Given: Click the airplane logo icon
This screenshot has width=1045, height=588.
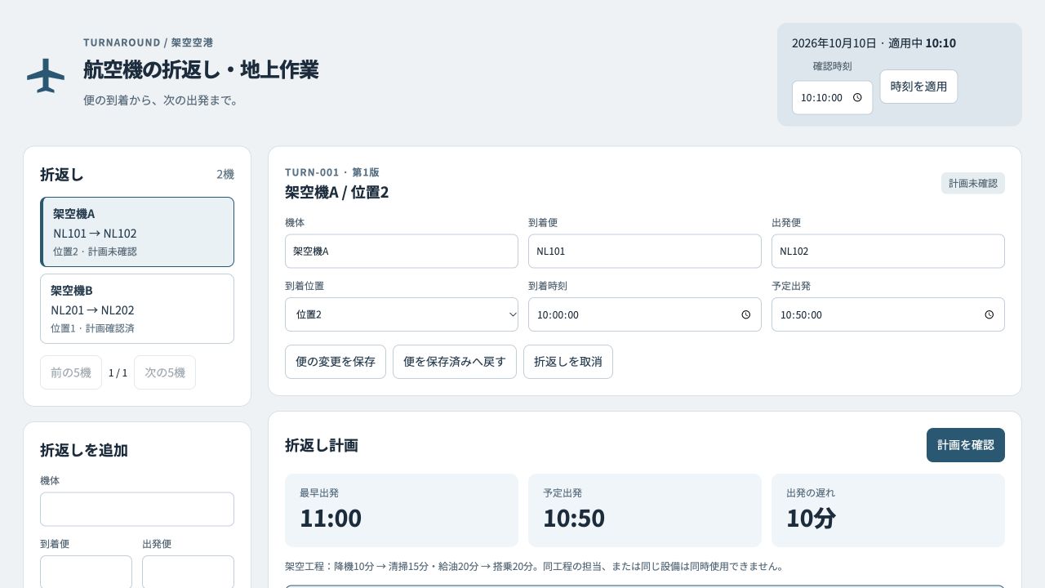Looking at the screenshot, I should 46,76.
